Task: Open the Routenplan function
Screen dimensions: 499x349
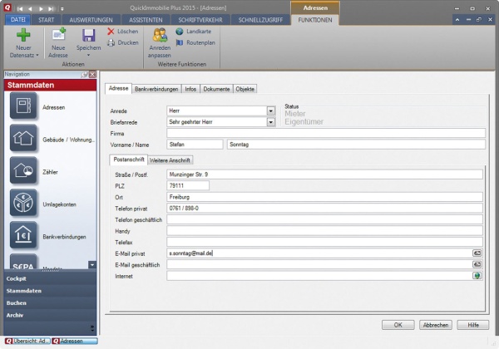Action: (195, 42)
